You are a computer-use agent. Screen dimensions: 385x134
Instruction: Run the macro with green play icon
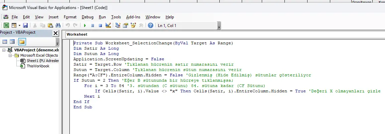(85, 25)
